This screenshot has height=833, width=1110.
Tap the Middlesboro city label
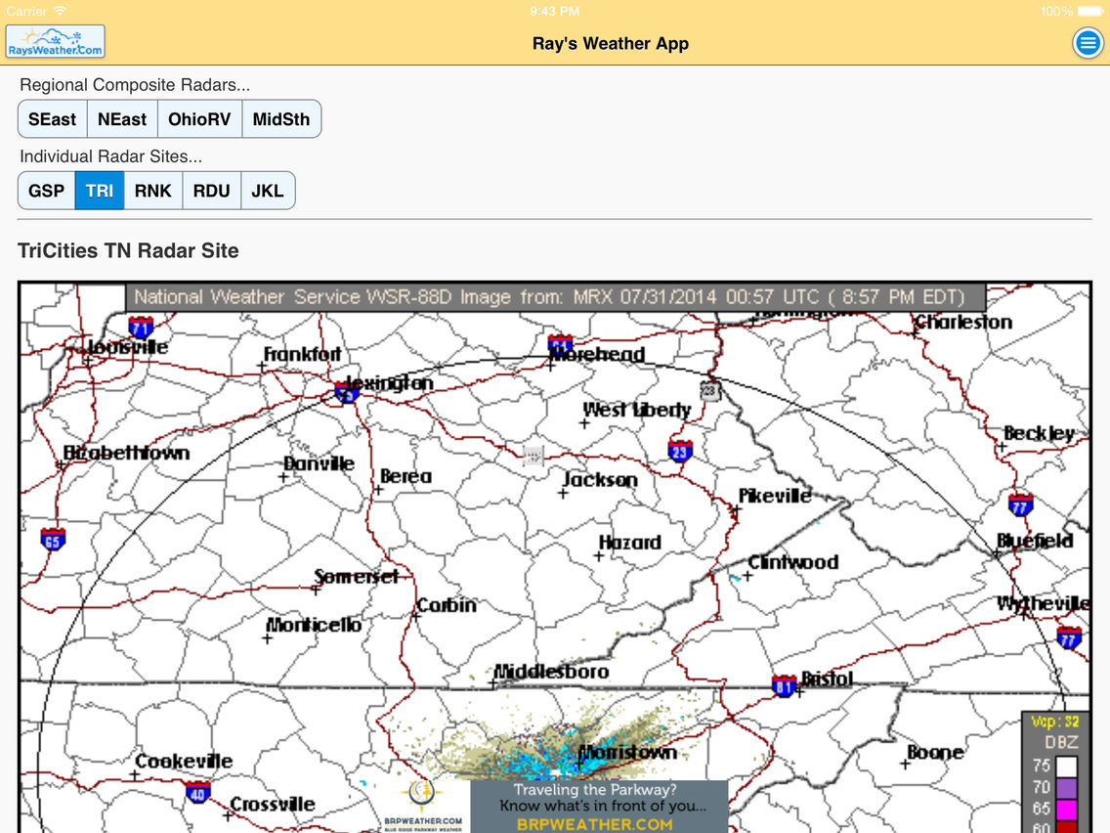(x=551, y=672)
